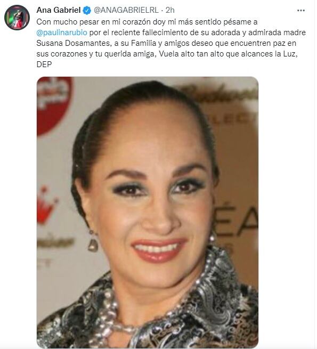Click Ana Gabriel's profile avatar
This screenshot has width=317, height=349.
coord(17,18)
